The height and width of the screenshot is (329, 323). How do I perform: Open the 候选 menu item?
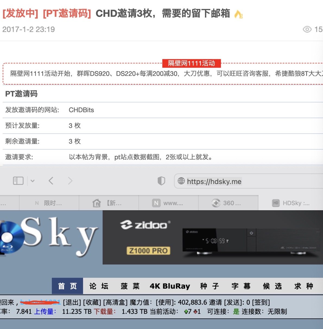point(272,286)
